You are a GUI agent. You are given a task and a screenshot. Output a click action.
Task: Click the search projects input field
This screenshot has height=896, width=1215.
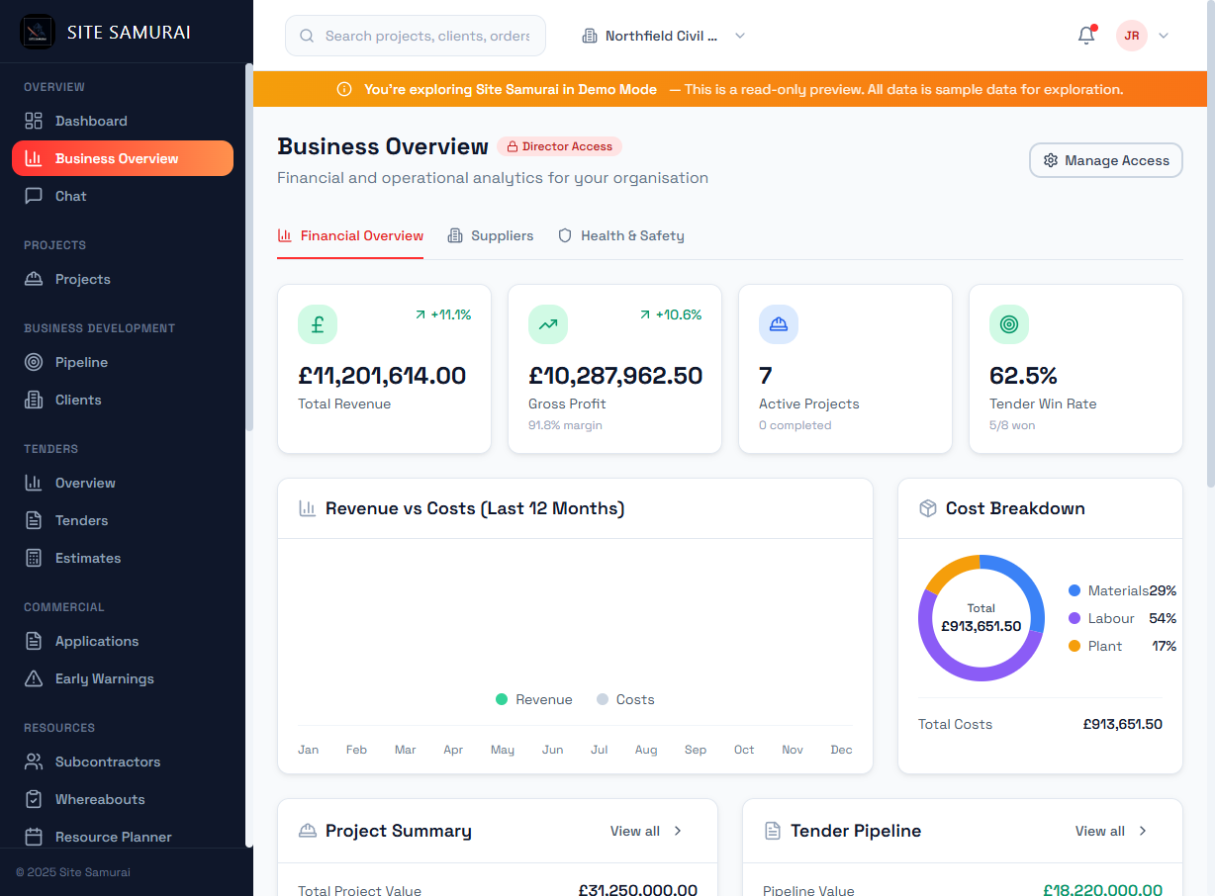pos(416,35)
